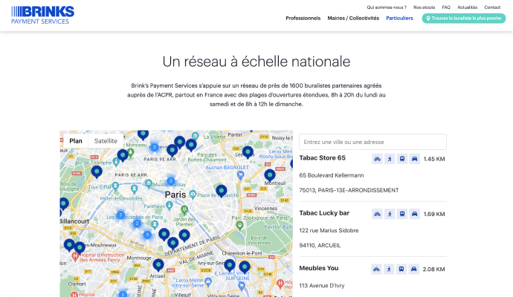The height and width of the screenshot is (297, 513).
Task: Select bus transit icon for Meubles You
Action: click(402, 269)
